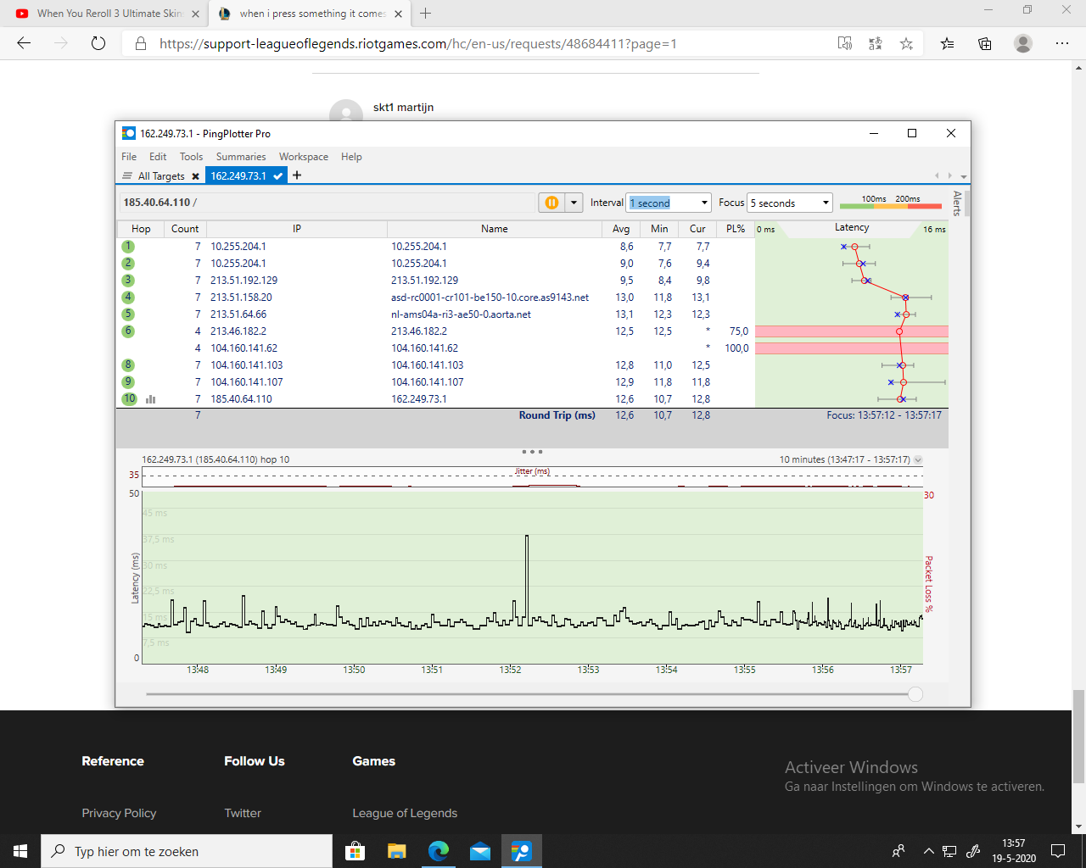Open the League of Legends footer link
1086x868 pixels.
coord(405,813)
